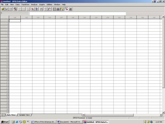Click the Split File toolbar icon
The image size is (165, 124).
click(x=54, y=9)
